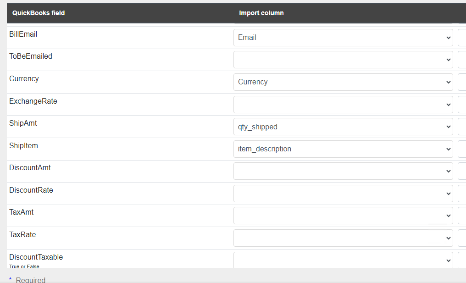
Task: Select the DiscountTaxable field label
Action: 36,257
